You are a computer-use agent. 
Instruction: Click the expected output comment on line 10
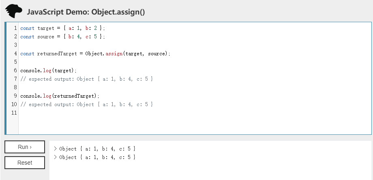(x=86, y=105)
